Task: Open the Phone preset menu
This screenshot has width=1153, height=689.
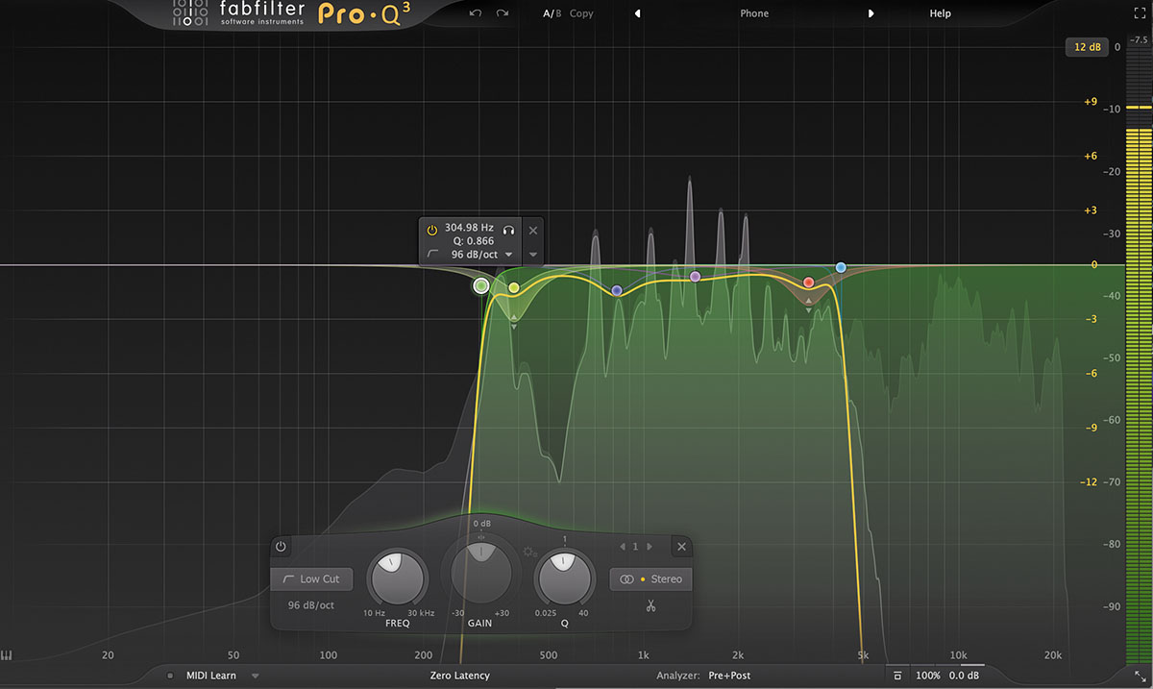Action: pos(754,13)
